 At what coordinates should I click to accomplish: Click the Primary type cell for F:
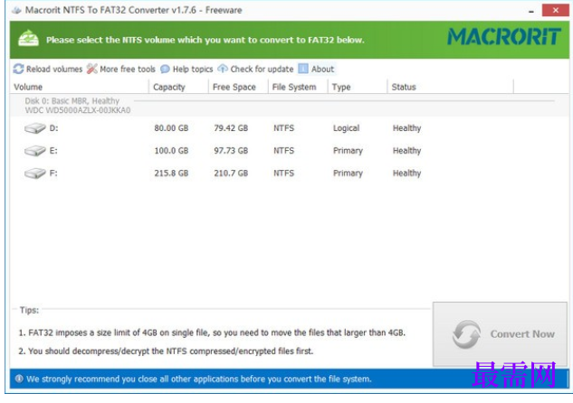[x=348, y=173]
